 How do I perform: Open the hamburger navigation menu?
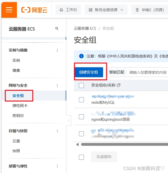click(x=9, y=10)
